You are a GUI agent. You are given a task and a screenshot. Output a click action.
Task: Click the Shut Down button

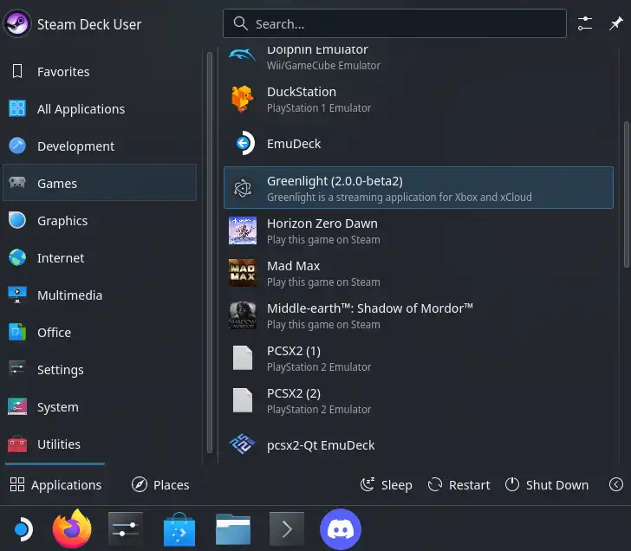(x=547, y=485)
